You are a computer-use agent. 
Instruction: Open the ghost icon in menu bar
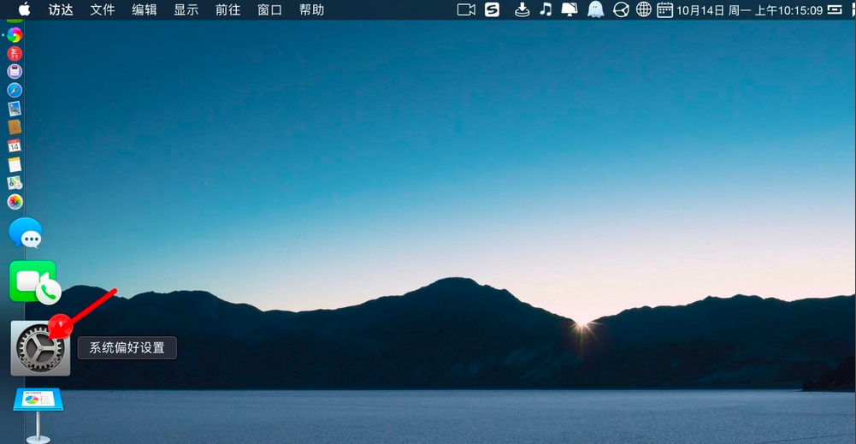point(595,9)
